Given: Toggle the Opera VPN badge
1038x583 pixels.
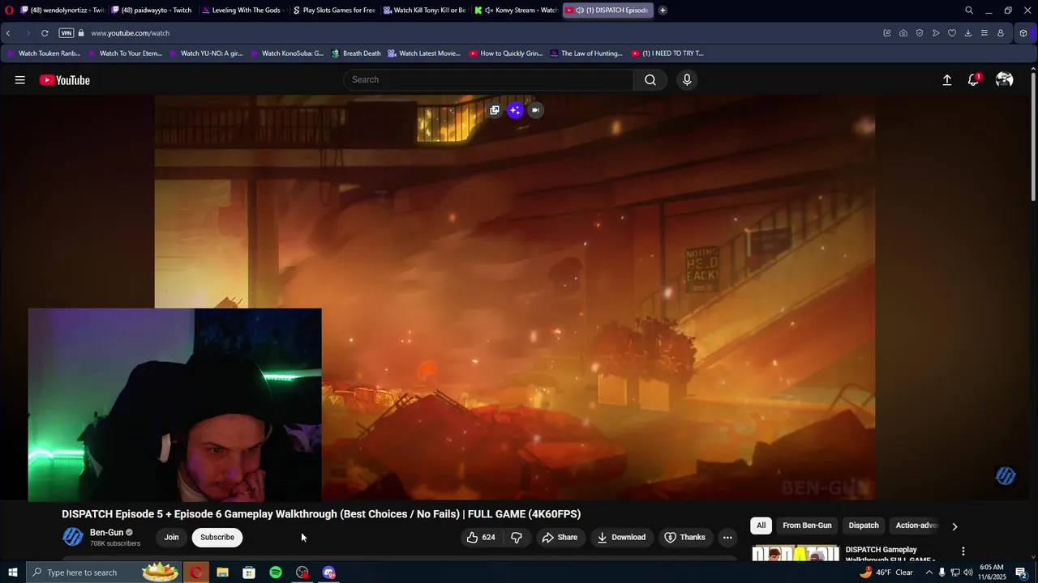Looking at the screenshot, I should click(66, 33).
